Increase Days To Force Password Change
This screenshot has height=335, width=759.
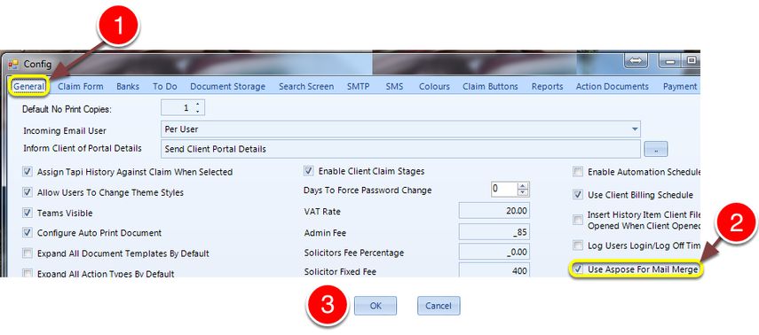click(x=522, y=185)
